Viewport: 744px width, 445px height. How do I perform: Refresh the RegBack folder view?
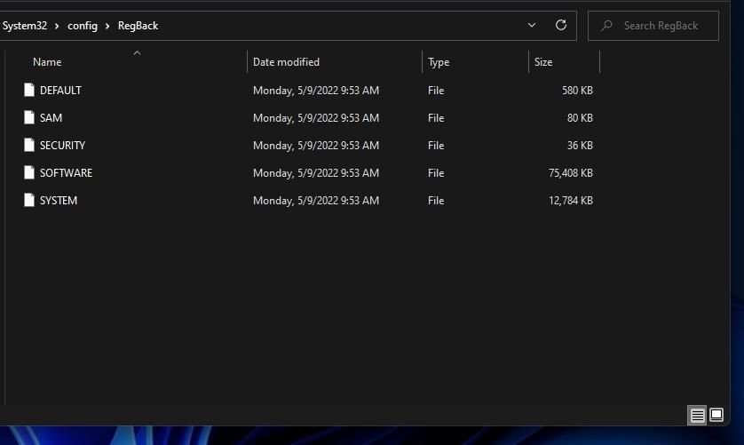point(560,25)
